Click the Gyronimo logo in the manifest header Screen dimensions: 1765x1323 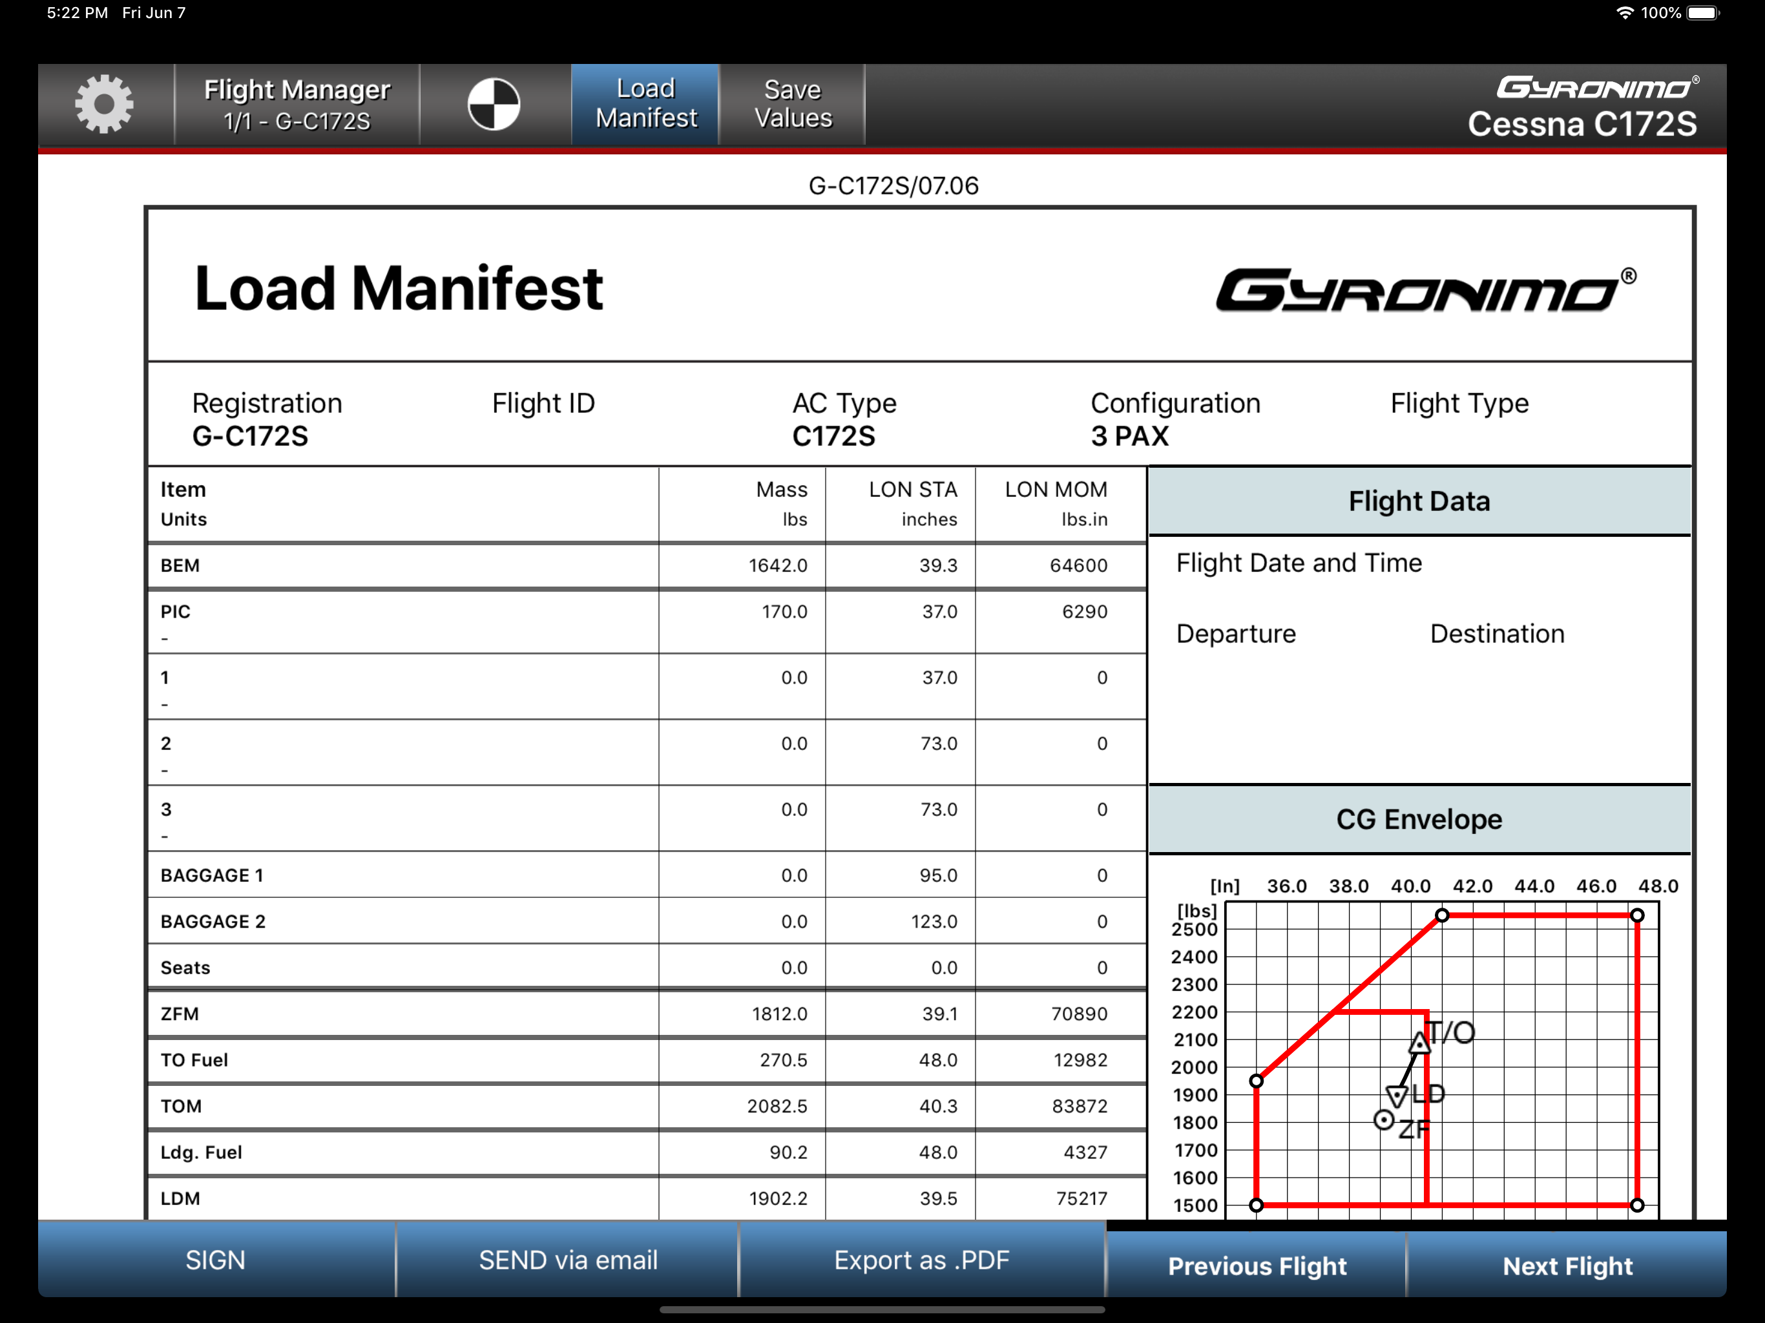1425,289
